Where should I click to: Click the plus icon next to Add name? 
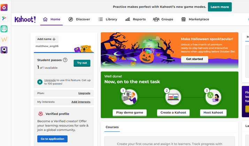click(54, 39)
